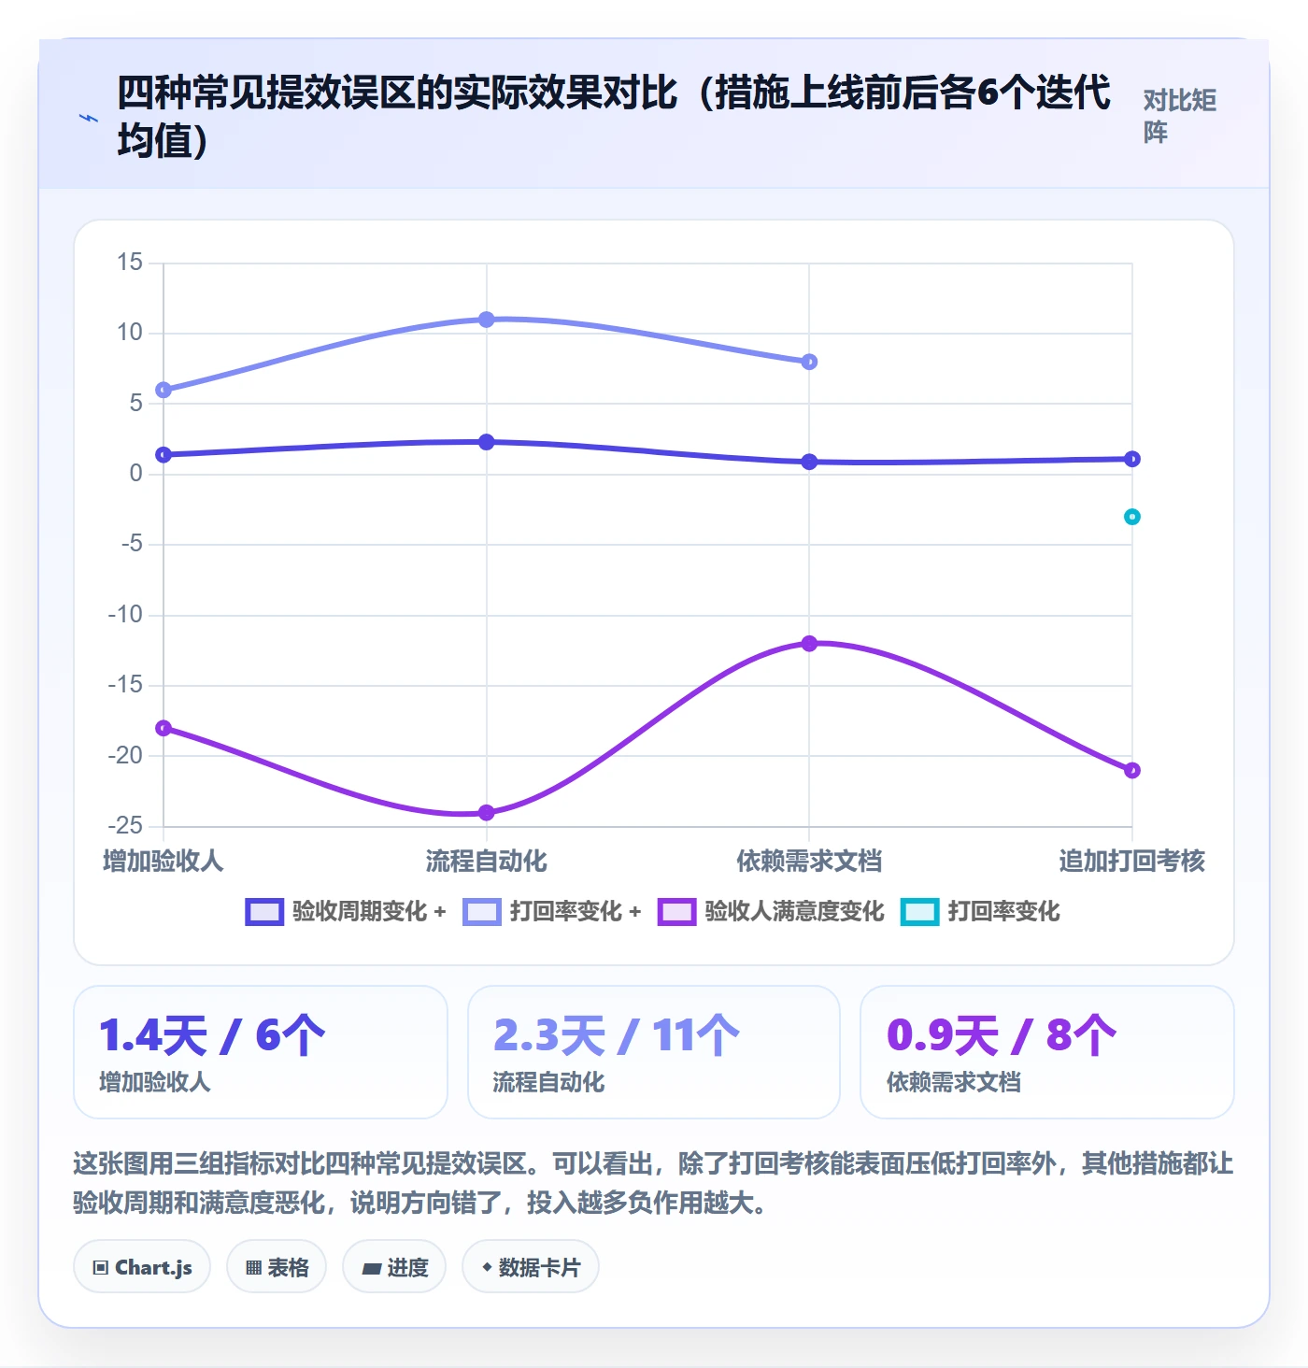Click the 追加打回考核 x-axis label
The height and width of the screenshot is (1368, 1308).
point(1132,861)
